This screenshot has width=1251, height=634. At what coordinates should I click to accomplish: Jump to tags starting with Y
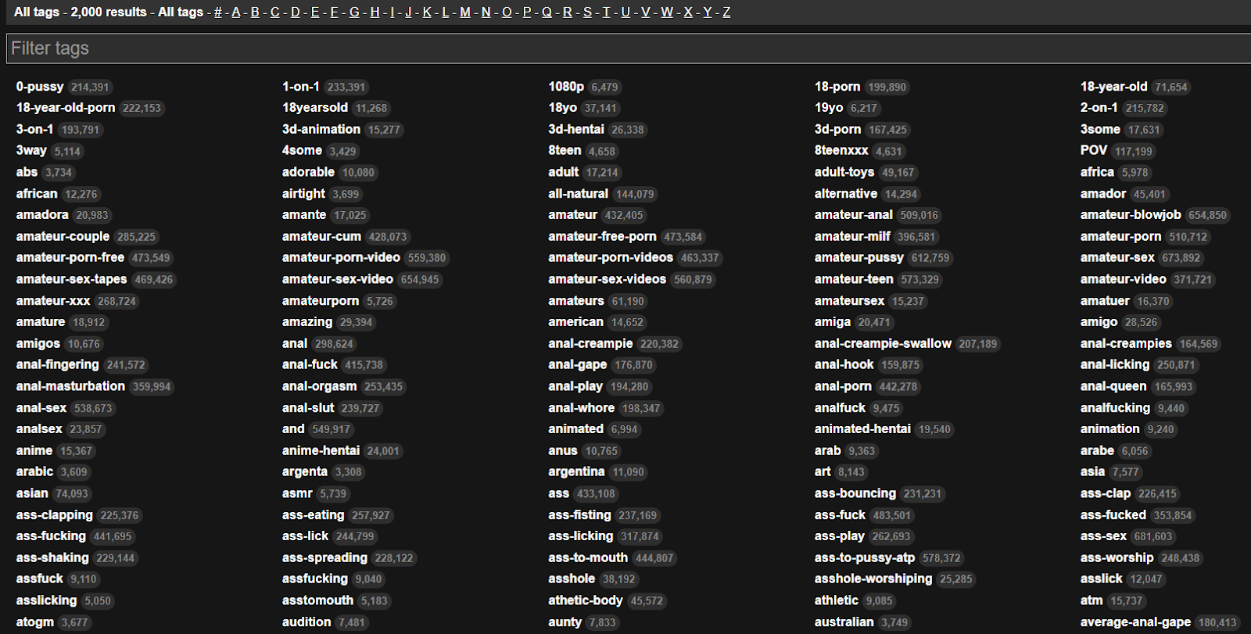(708, 13)
